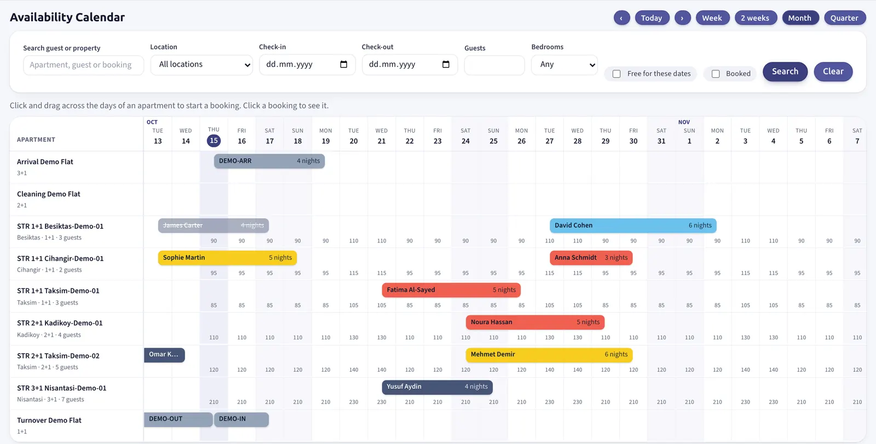Focus the Search guest or property field

click(x=84, y=65)
